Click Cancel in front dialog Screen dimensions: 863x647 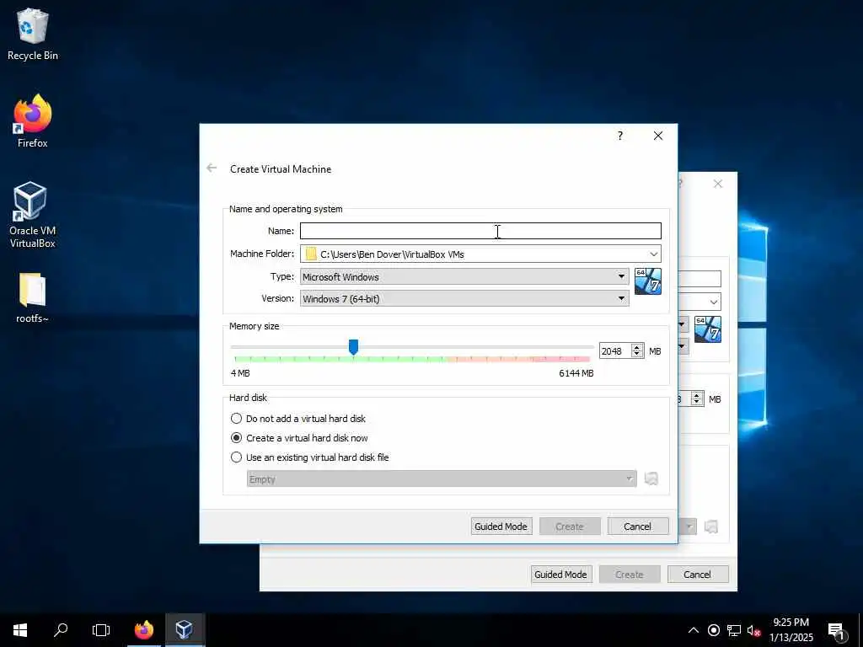(637, 527)
